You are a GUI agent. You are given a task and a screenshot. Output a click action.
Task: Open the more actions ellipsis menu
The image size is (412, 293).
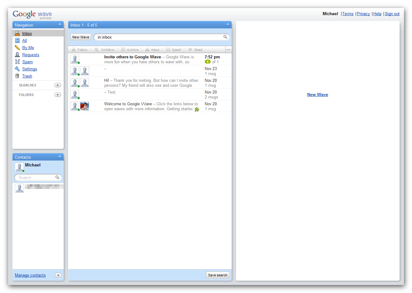(x=229, y=50)
